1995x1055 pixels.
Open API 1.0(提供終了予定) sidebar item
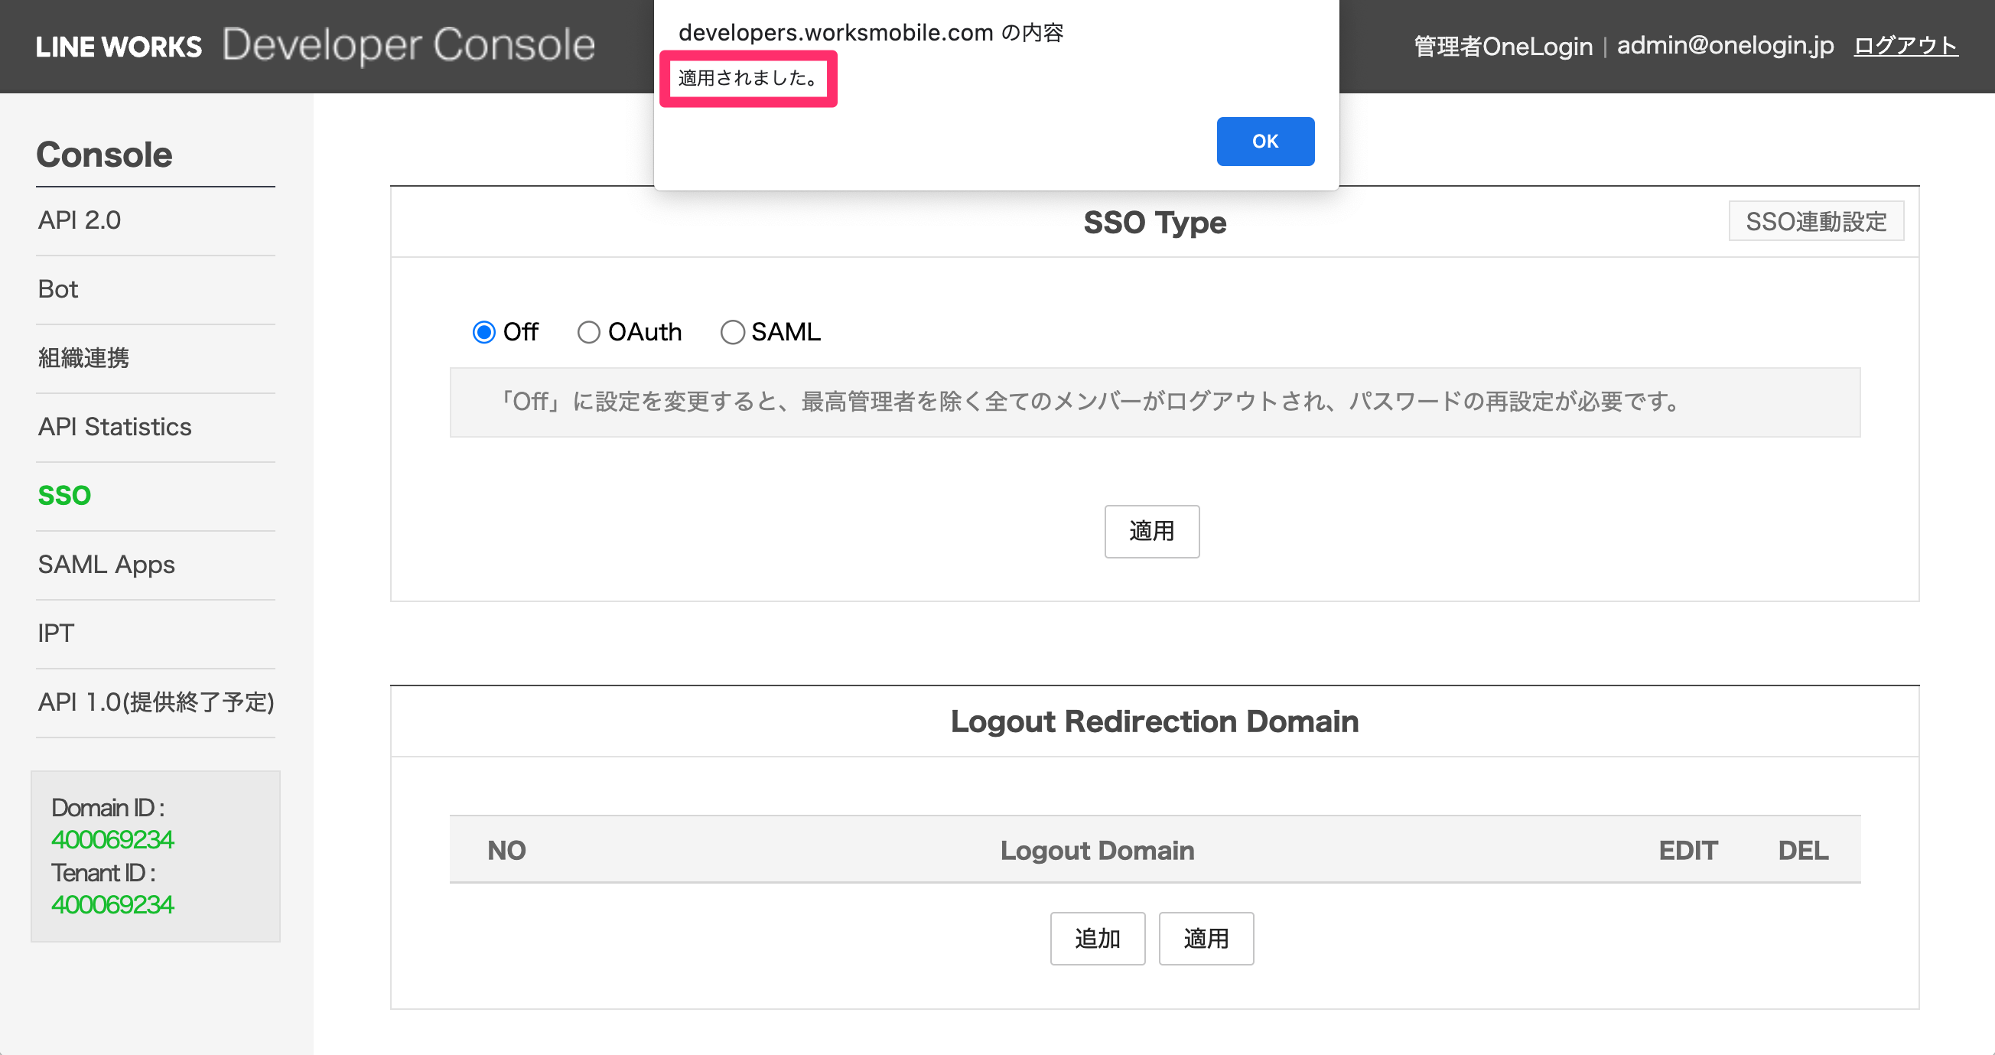155,703
